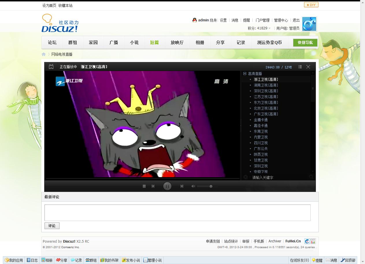Open the 群组 navigation tab

(73, 42)
